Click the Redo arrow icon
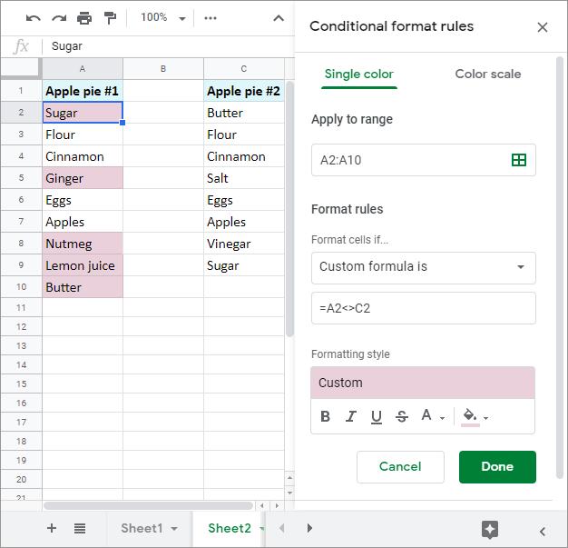Viewport: 568px width, 548px height. 59,18
